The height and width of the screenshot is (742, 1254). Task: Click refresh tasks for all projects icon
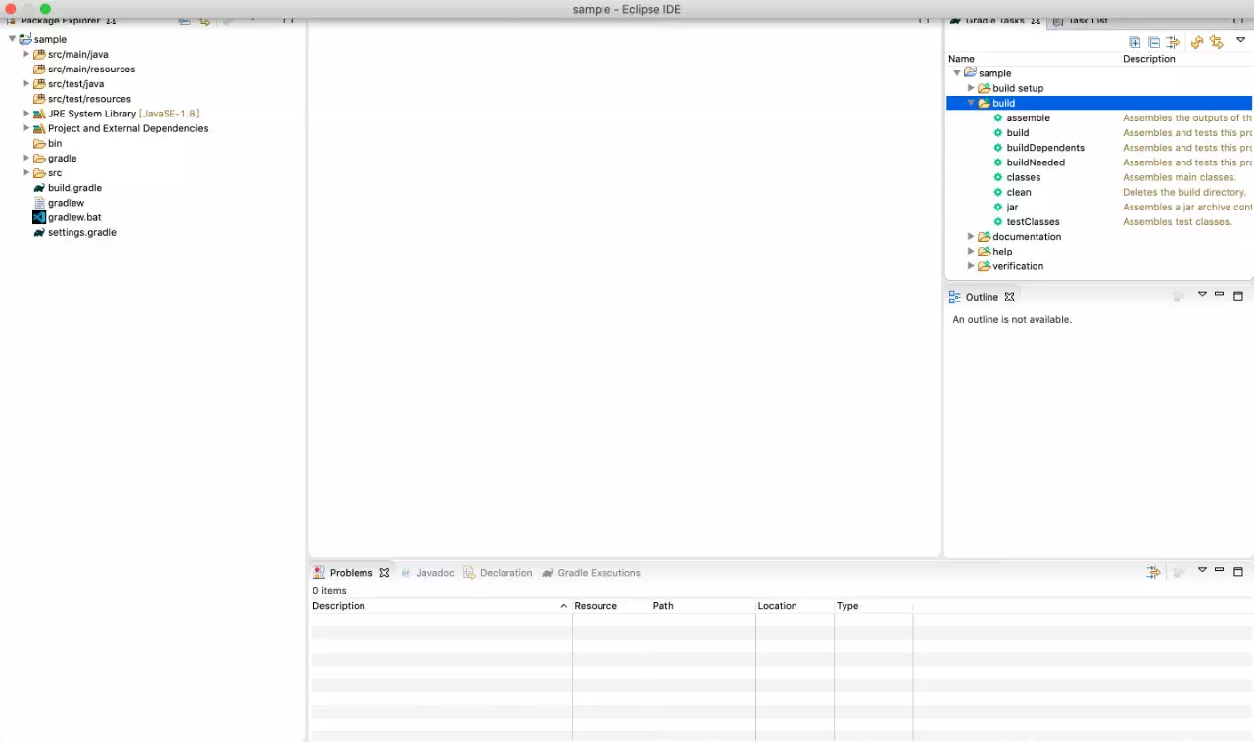coord(1196,42)
